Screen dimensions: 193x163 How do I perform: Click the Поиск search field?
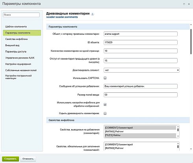pos(21,15)
